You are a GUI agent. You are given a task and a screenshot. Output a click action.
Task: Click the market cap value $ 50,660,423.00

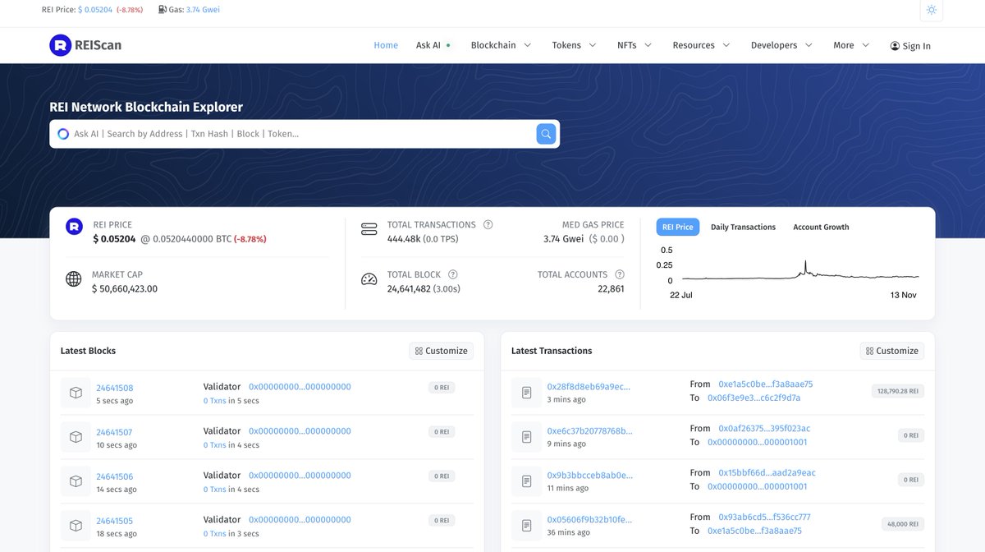click(125, 289)
